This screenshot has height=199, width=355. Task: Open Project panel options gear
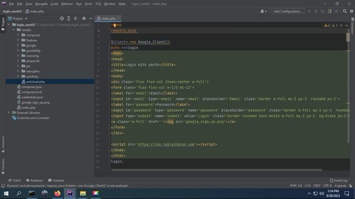84,18
